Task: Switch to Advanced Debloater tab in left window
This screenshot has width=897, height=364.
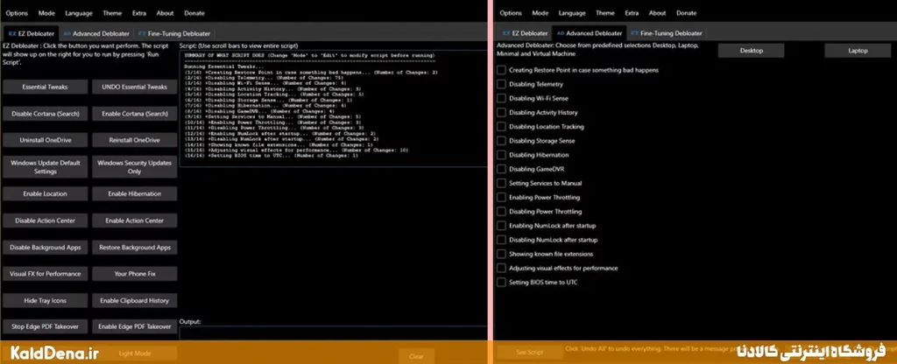Action: click(x=95, y=34)
